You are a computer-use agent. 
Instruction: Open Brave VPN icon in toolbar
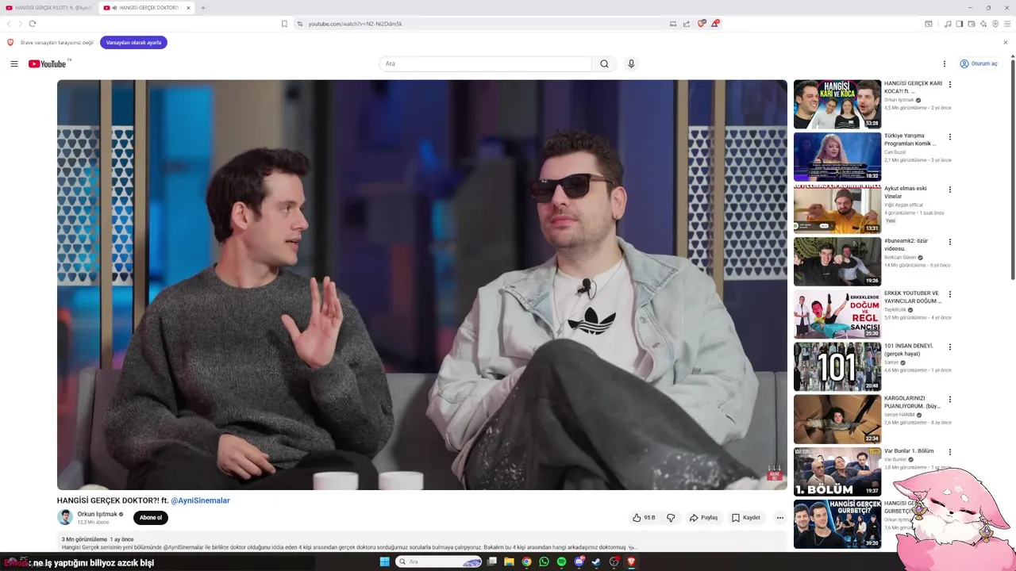[995, 24]
